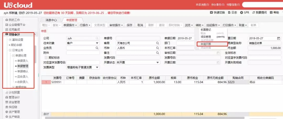Toggle the 期初标志 checkbox
Image resolution: width=283 pixels, height=119 pixels.
pyautogui.click(x=46, y=58)
